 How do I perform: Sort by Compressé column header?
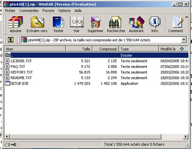pyautogui.click(x=106, y=49)
